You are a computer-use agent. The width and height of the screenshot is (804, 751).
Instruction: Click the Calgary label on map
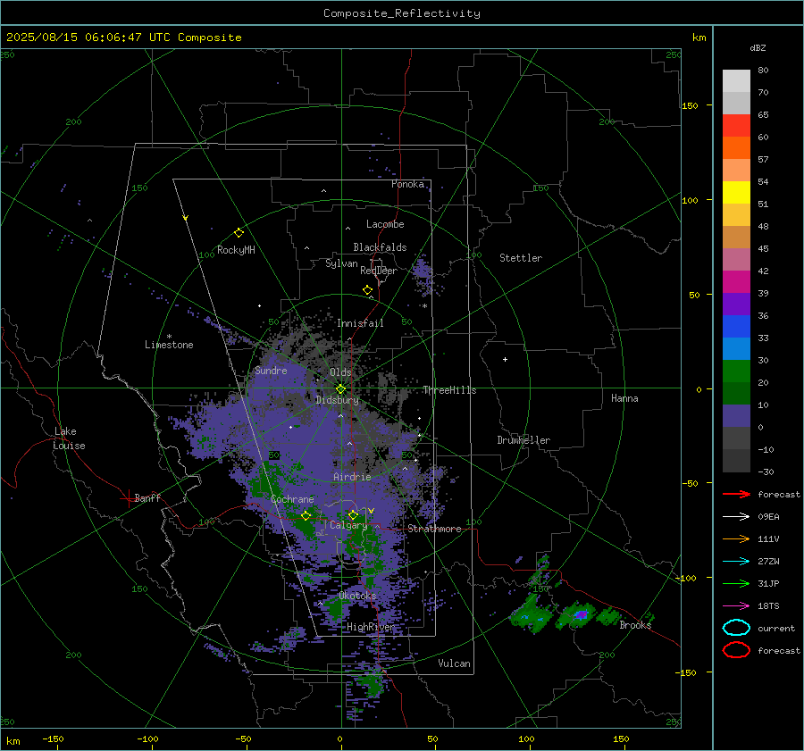pos(348,525)
